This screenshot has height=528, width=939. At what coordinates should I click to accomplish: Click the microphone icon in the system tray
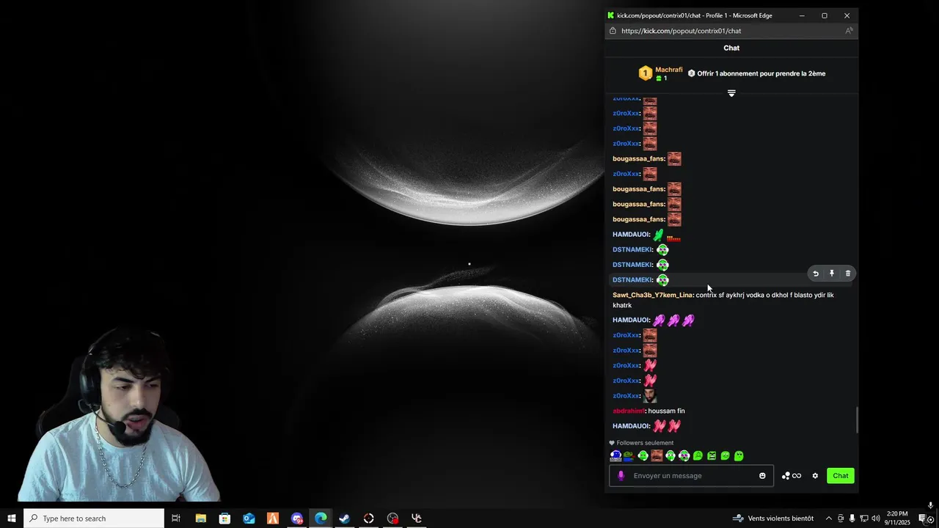[x=852, y=518]
